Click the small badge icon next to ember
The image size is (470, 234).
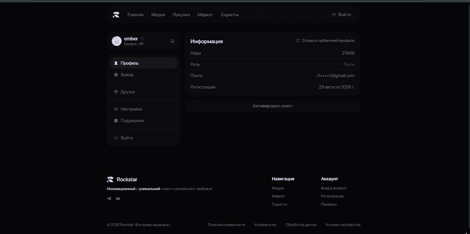pyautogui.click(x=142, y=39)
